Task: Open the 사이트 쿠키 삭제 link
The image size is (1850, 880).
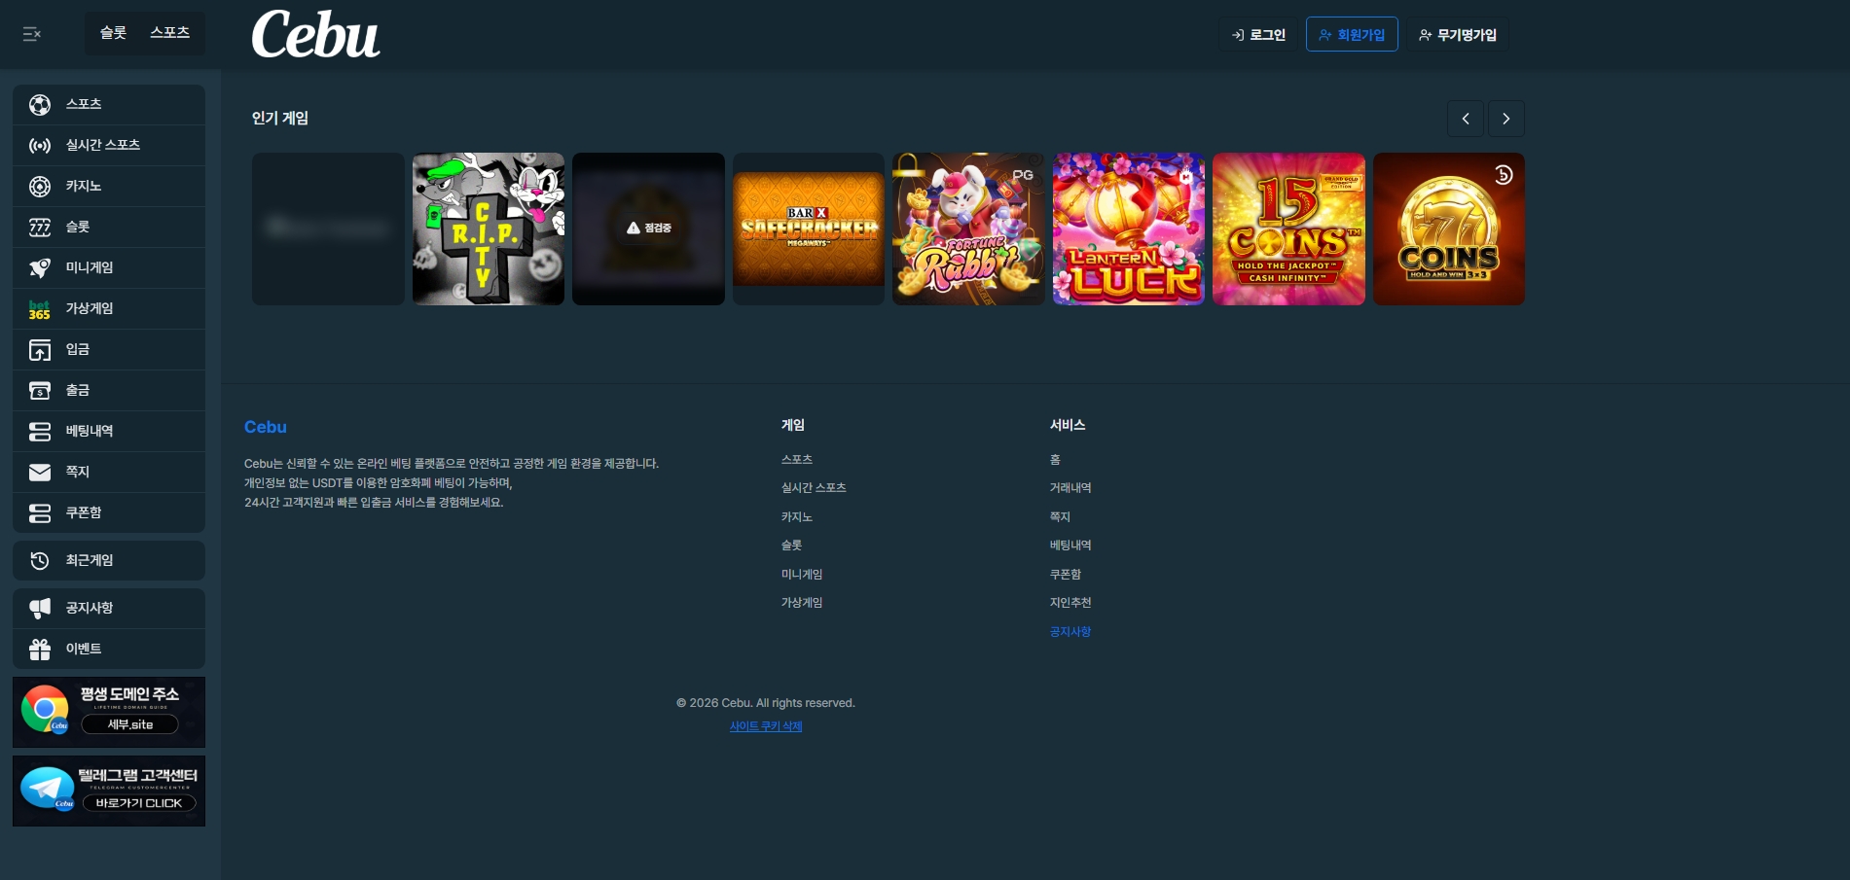Action: pos(766,726)
